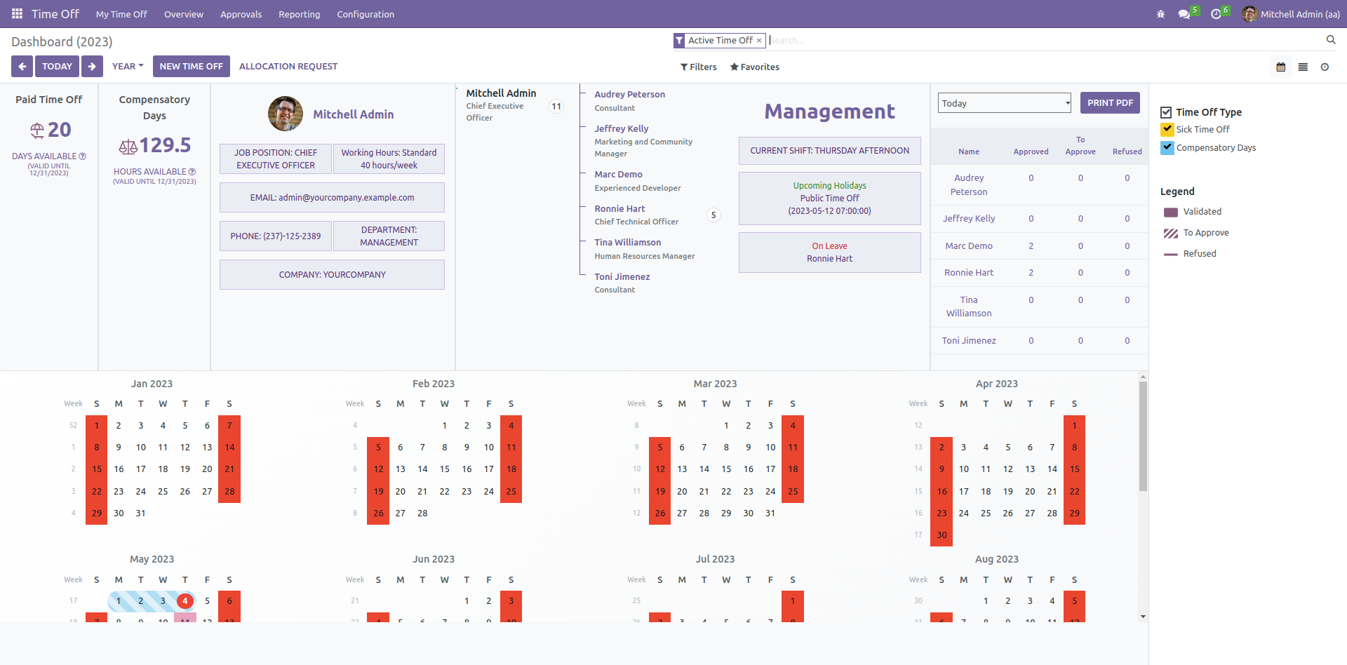
Task: Click the On Leave Ronnie Hart box
Action: point(829,253)
